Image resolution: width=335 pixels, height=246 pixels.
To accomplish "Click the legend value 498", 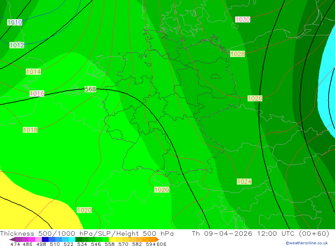I will pyautogui.click(x=41, y=244).
